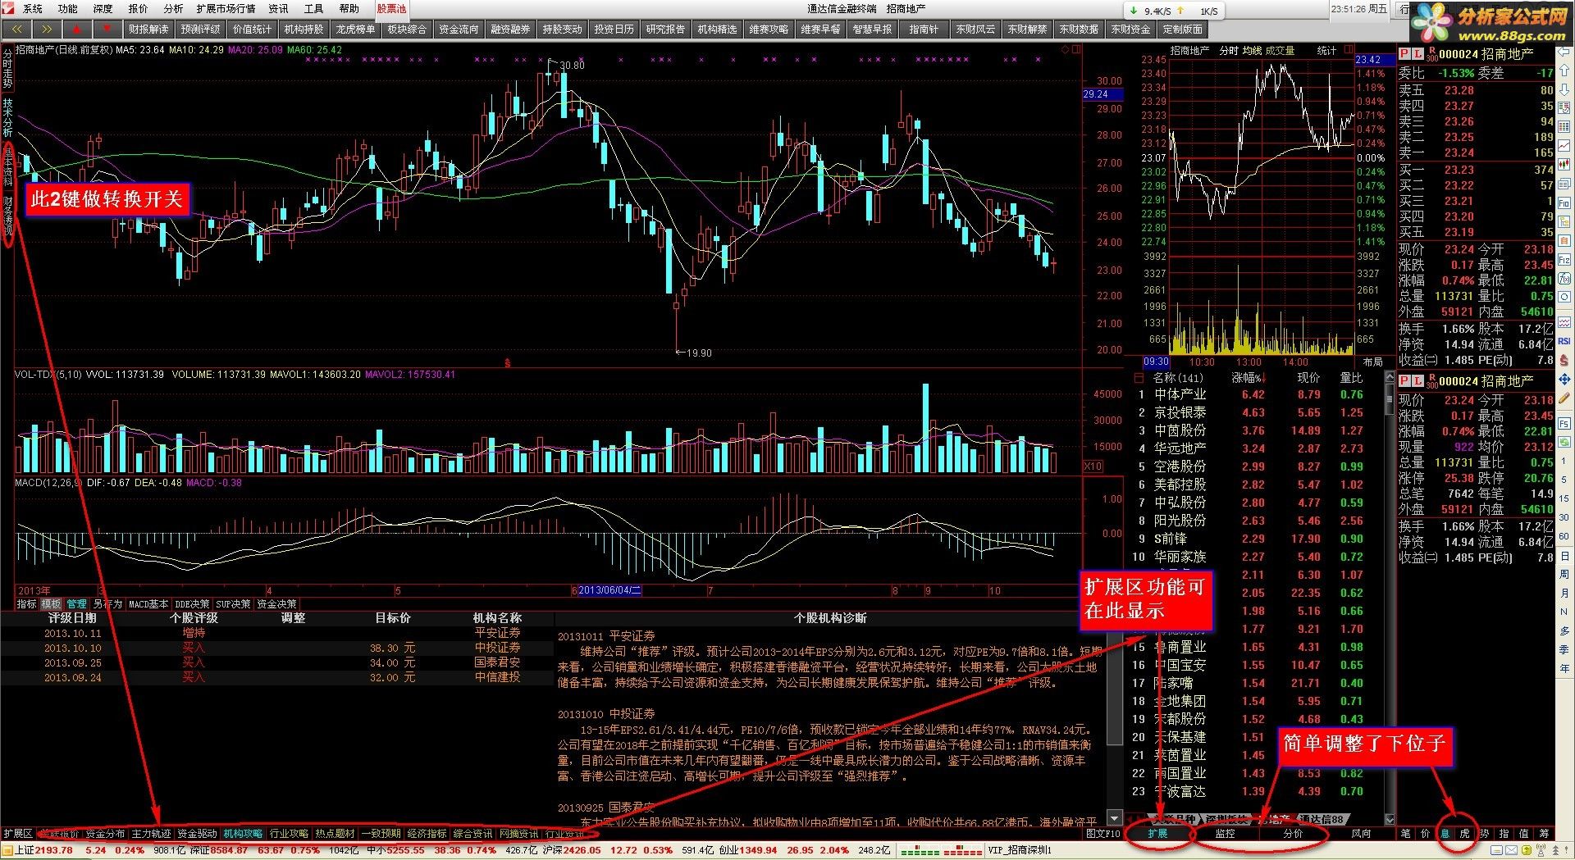Select the MACD基本 indicator tab
1575x860 pixels.
148,603
